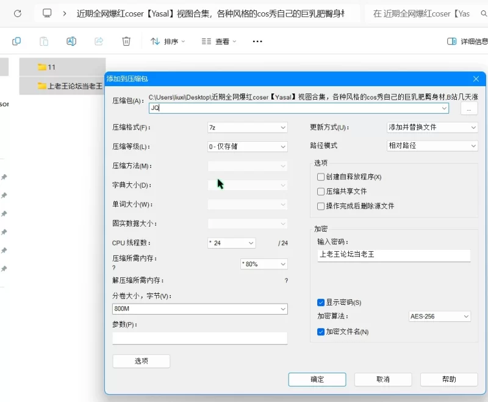Image resolution: width=488 pixels, height=402 pixels.
Task: Open the CPU 线程数 dropdown
Action: [232, 243]
